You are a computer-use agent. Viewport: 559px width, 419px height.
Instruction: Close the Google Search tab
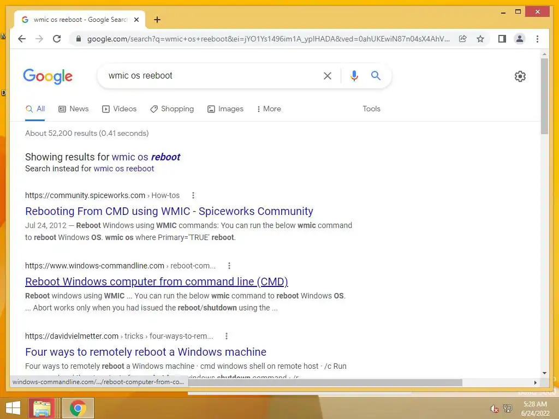pos(136,20)
